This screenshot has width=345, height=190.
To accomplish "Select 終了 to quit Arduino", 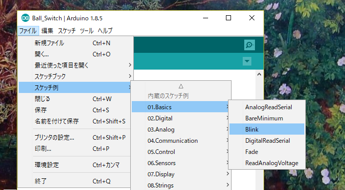I will pyautogui.click(x=75, y=181).
